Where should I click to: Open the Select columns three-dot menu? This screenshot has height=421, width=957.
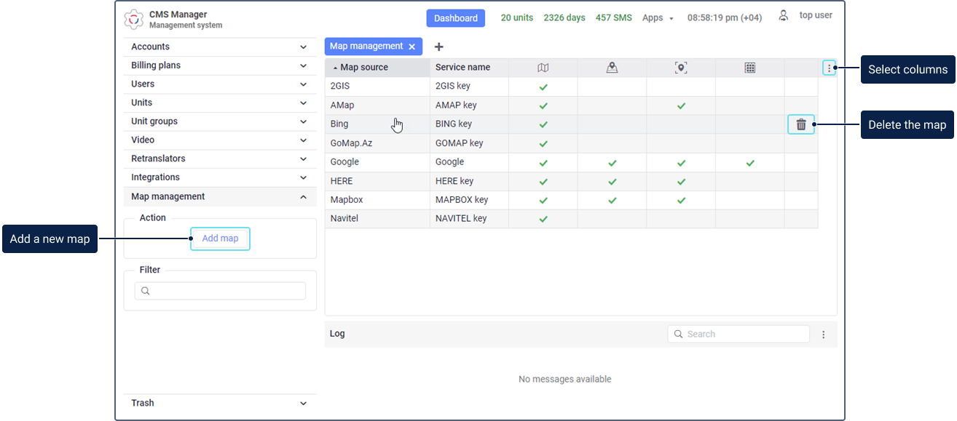tap(829, 68)
